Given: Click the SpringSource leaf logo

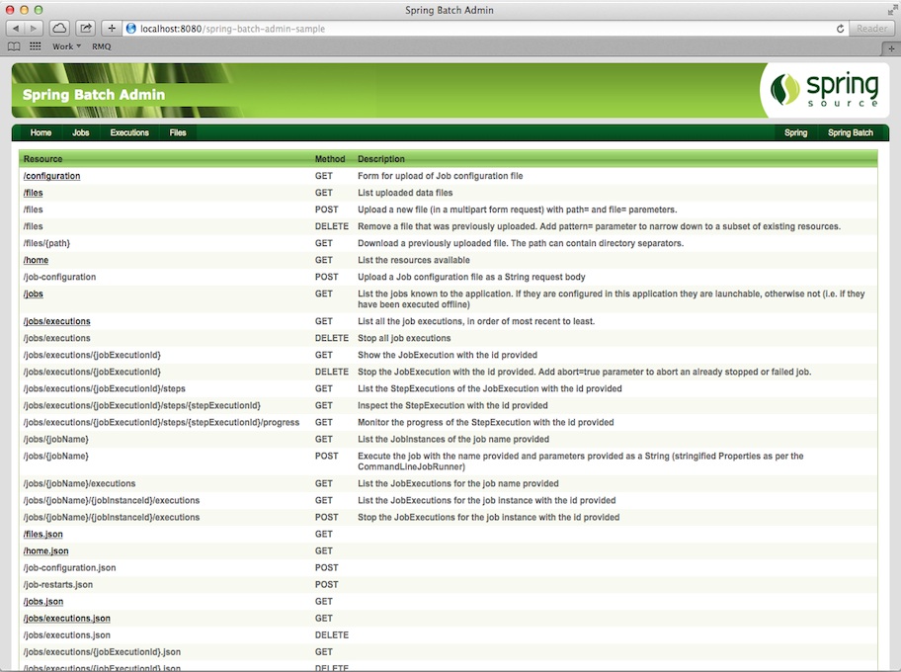Looking at the screenshot, I should click(785, 87).
